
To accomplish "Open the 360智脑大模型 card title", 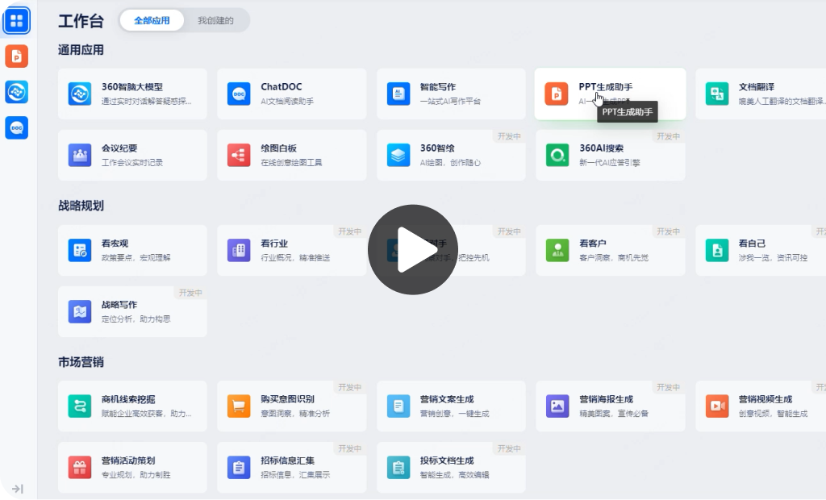I will click(x=132, y=87).
